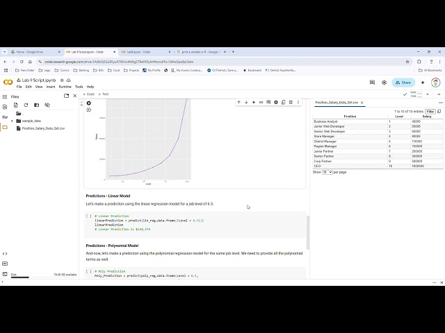445x333 pixels.
Task: Toggle cell output options icon below run button
Action: click(x=89, y=110)
